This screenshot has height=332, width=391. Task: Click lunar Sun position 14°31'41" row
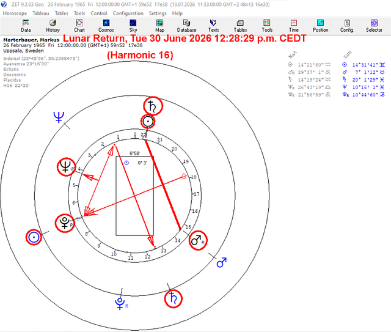[x=364, y=65]
